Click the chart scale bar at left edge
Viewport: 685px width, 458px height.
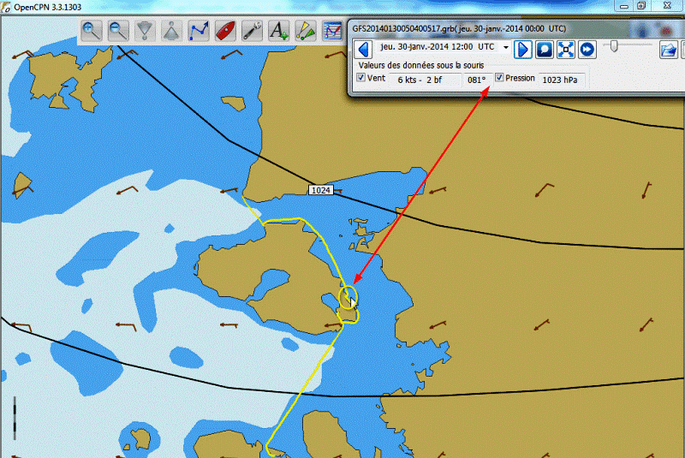point(15,418)
